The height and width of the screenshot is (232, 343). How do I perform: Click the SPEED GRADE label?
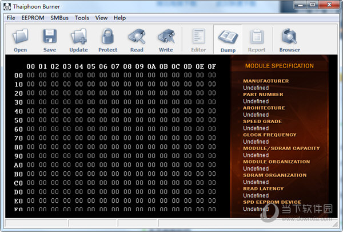tap(262, 121)
